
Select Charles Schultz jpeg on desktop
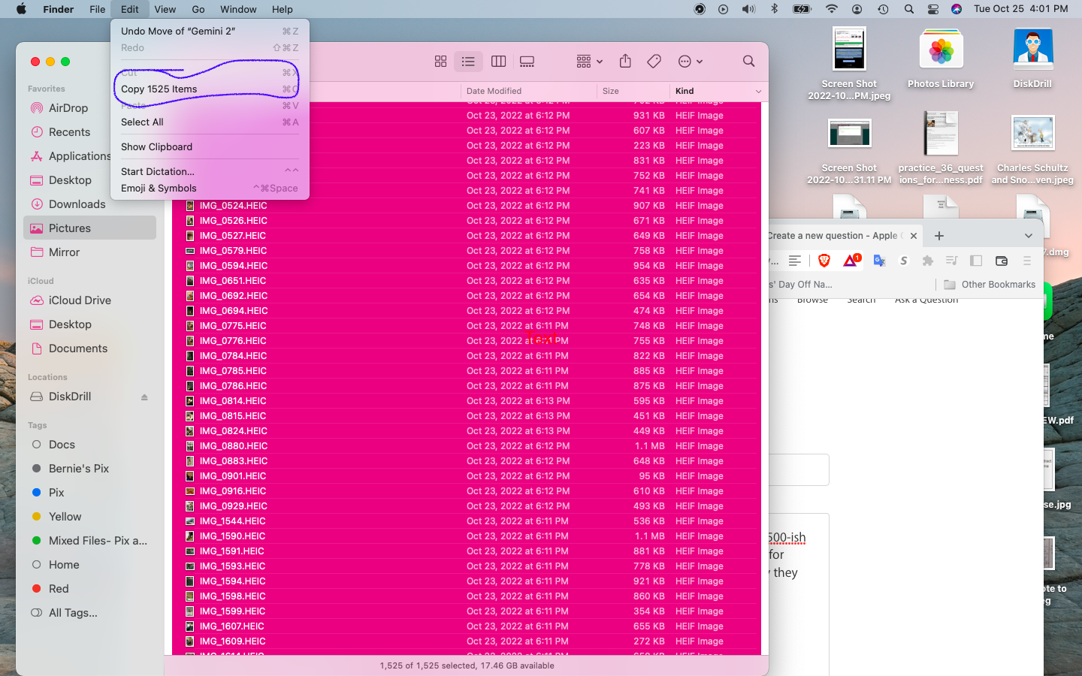click(x=1032, y=149)
